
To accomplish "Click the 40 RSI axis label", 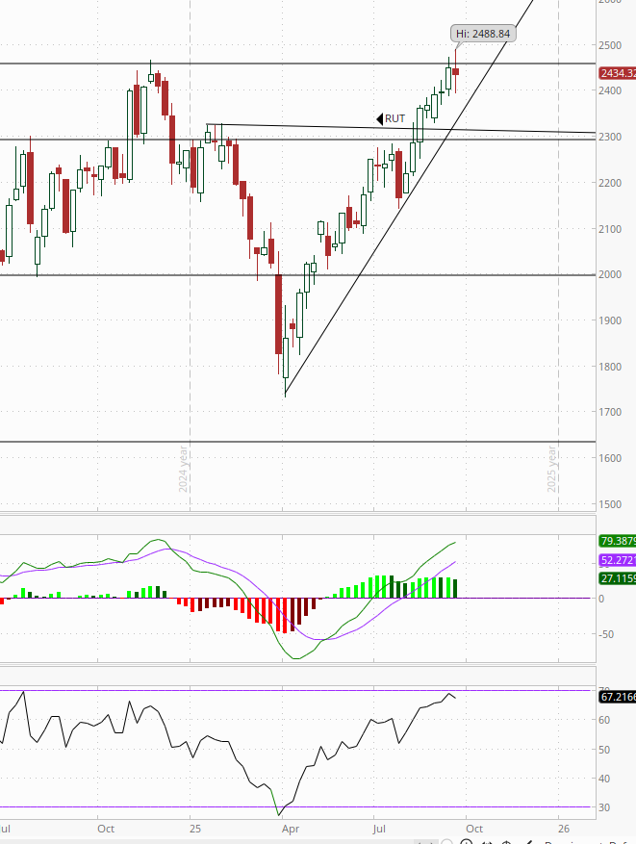I will (604, 779).
